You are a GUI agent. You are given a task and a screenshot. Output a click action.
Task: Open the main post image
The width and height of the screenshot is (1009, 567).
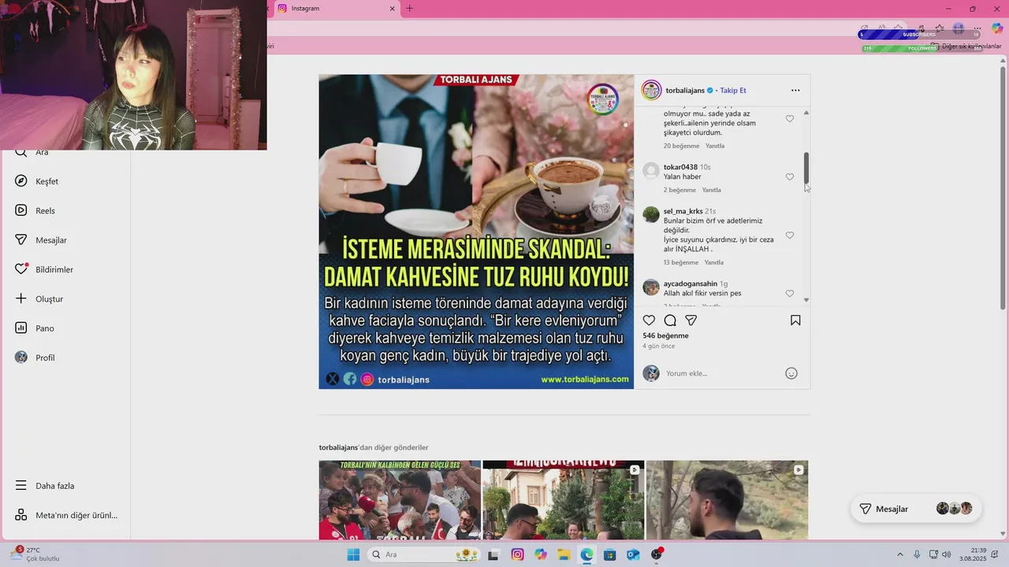tap(476, 232)
